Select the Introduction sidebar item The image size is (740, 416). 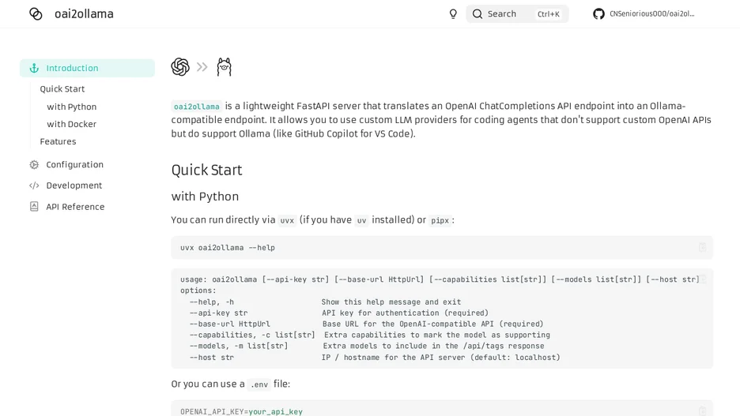click(x=87, y=68)
